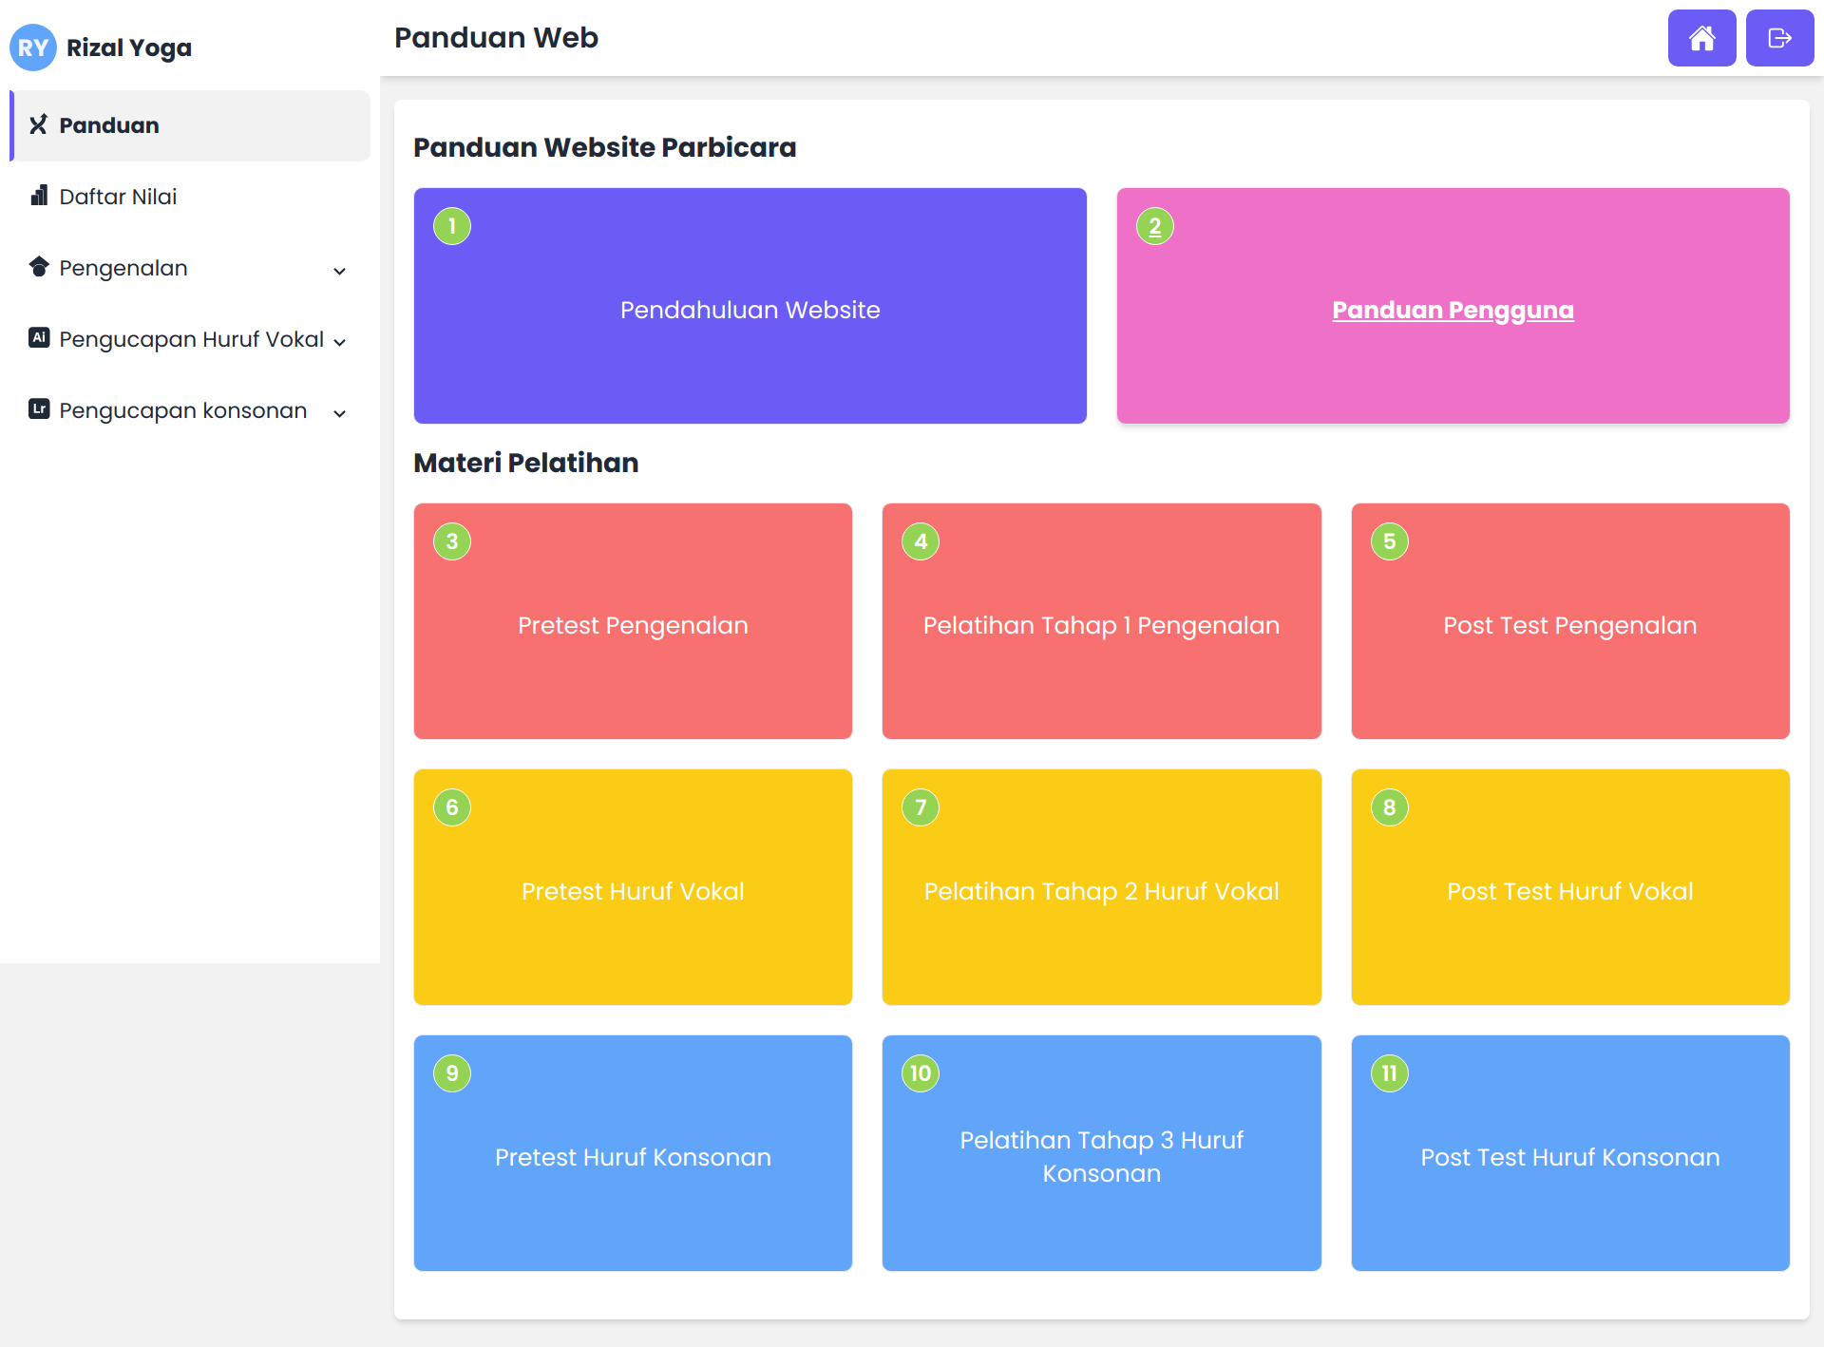Click the Lr icon beside konsonan
1824x1347 pixels.
pyautogui.click(x=39, y=408)
